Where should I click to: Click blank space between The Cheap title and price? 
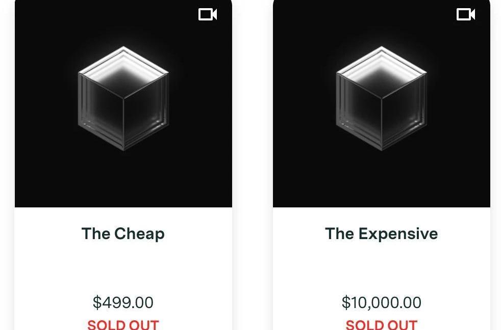(x=123, y=268)
